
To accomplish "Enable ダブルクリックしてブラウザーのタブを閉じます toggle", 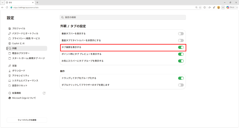I will 181,85.
